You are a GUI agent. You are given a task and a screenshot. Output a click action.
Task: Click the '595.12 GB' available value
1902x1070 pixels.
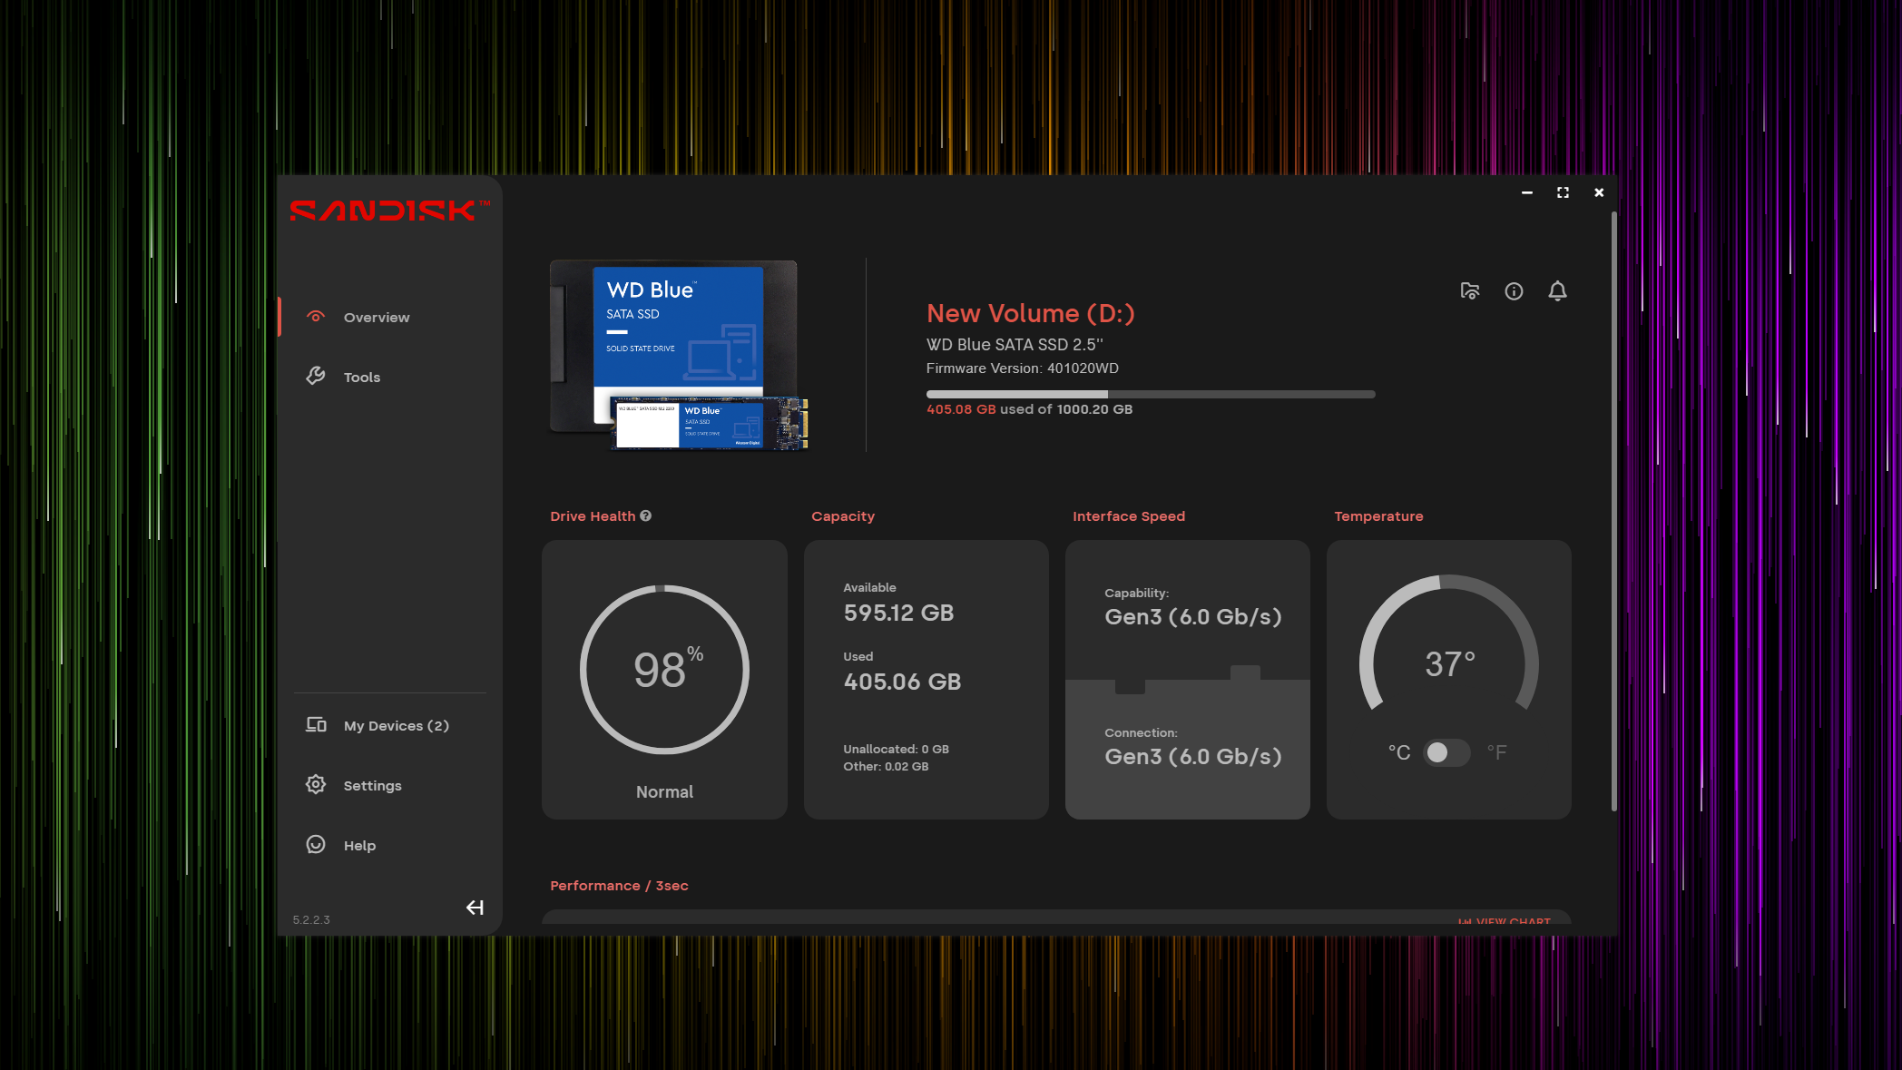898,613
